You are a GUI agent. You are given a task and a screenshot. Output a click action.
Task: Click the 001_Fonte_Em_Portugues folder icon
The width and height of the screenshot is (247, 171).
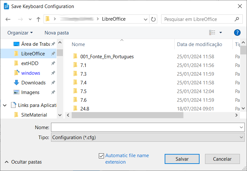point(75,56)
